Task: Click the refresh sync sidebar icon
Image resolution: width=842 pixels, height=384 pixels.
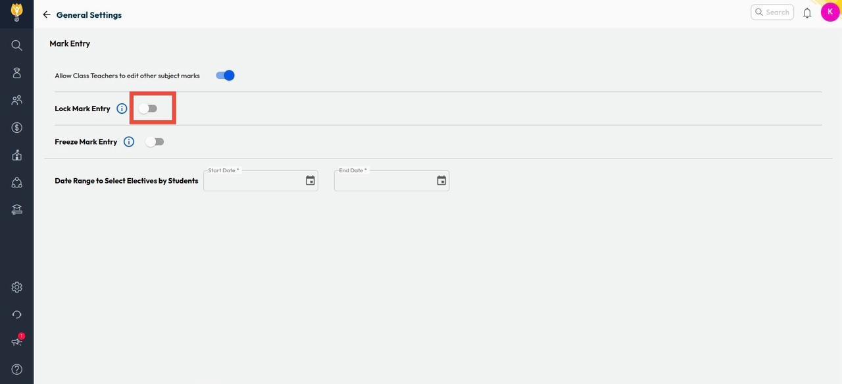Action: (17, 315)
